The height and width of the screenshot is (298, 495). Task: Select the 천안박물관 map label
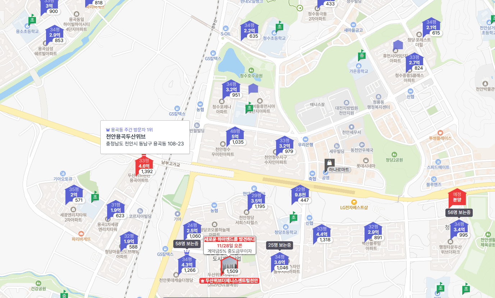[485, 89]
